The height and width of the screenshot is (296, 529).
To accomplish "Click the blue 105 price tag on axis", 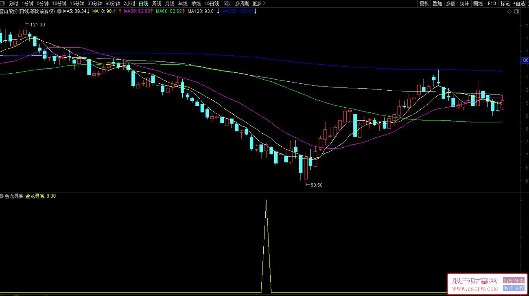I will pyautogui.click(x=525, y=61).
